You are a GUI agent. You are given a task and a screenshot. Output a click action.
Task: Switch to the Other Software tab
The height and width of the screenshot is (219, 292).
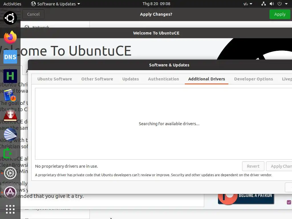[97, 79]
